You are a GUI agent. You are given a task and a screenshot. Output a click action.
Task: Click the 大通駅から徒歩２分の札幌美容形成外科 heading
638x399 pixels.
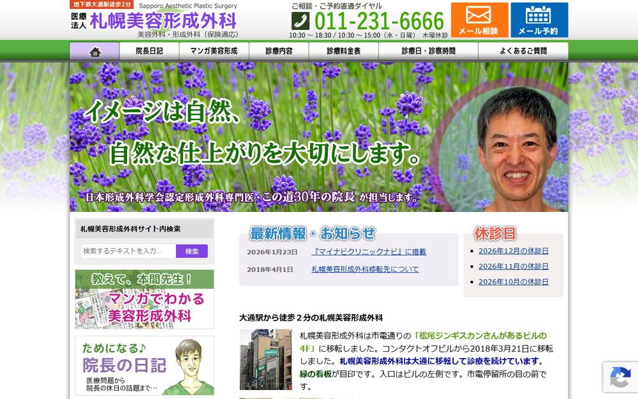(x=311, y=317)
